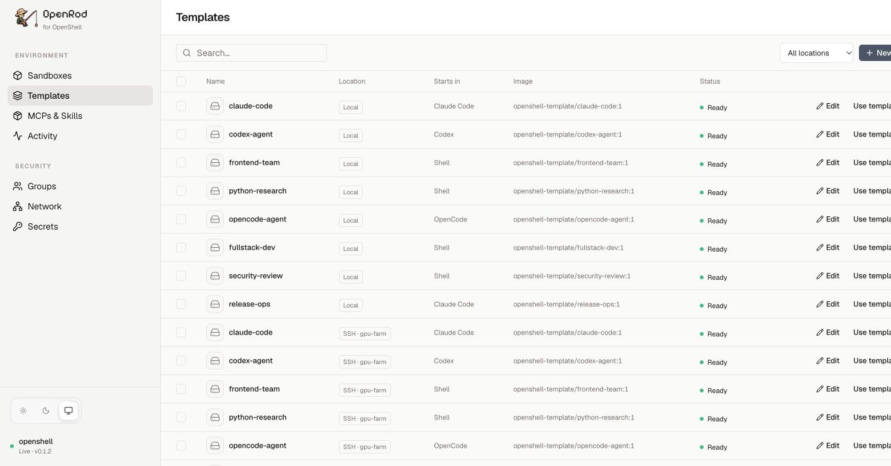891x466 pixels.
Task: Switch to light theme sun icon
Action: pyautogui.click(x=23, y=411)
